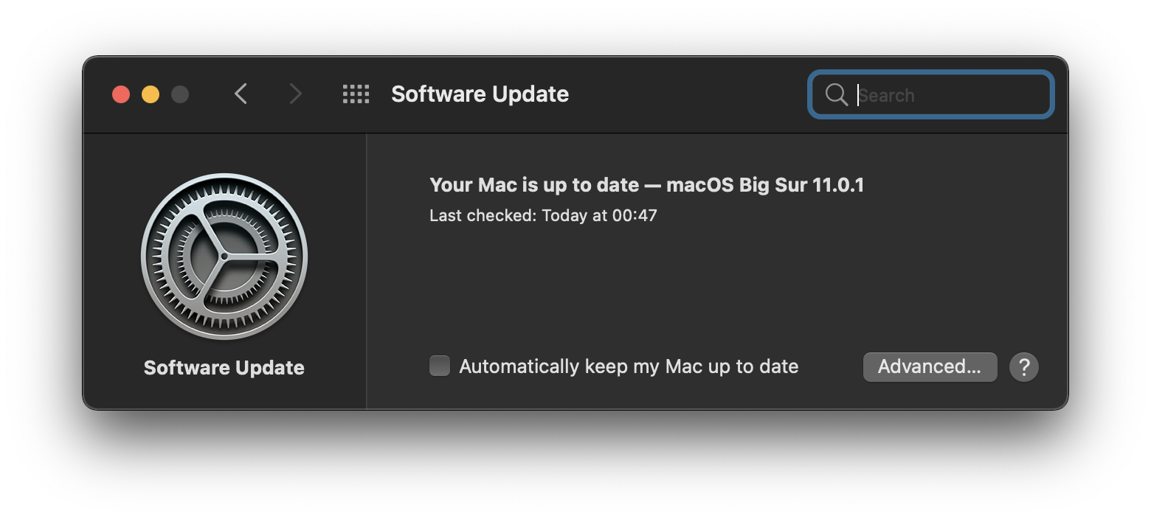This screenshot has height=519, width=1151.
Task: Click the magnifying glass search icon
Action: pos(836,94)
